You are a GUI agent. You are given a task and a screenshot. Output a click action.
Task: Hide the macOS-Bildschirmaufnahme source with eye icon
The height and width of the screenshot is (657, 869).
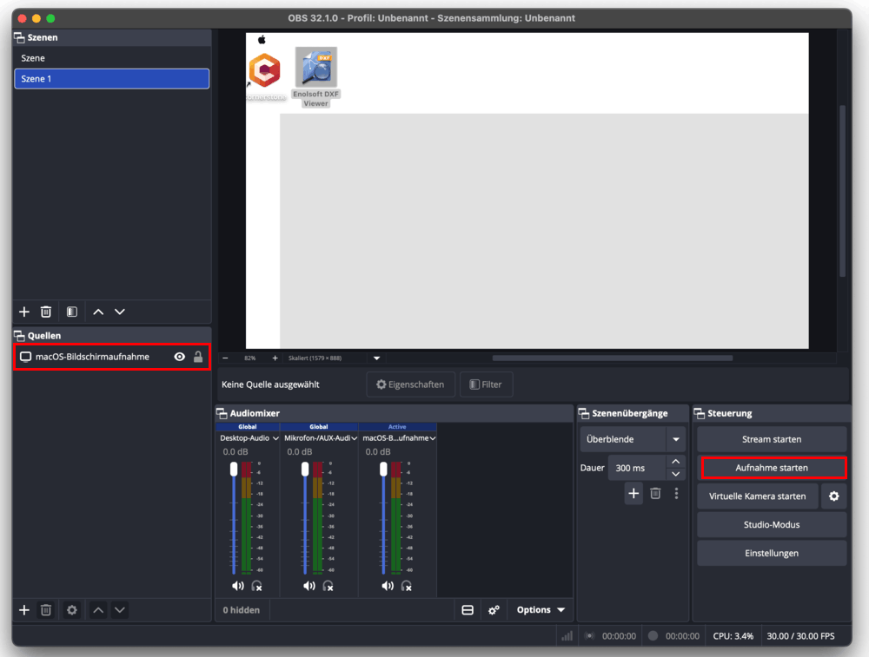[179, 357]
